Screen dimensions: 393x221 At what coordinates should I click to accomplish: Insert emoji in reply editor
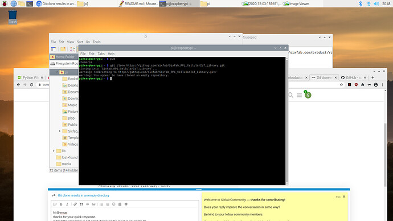113,204
